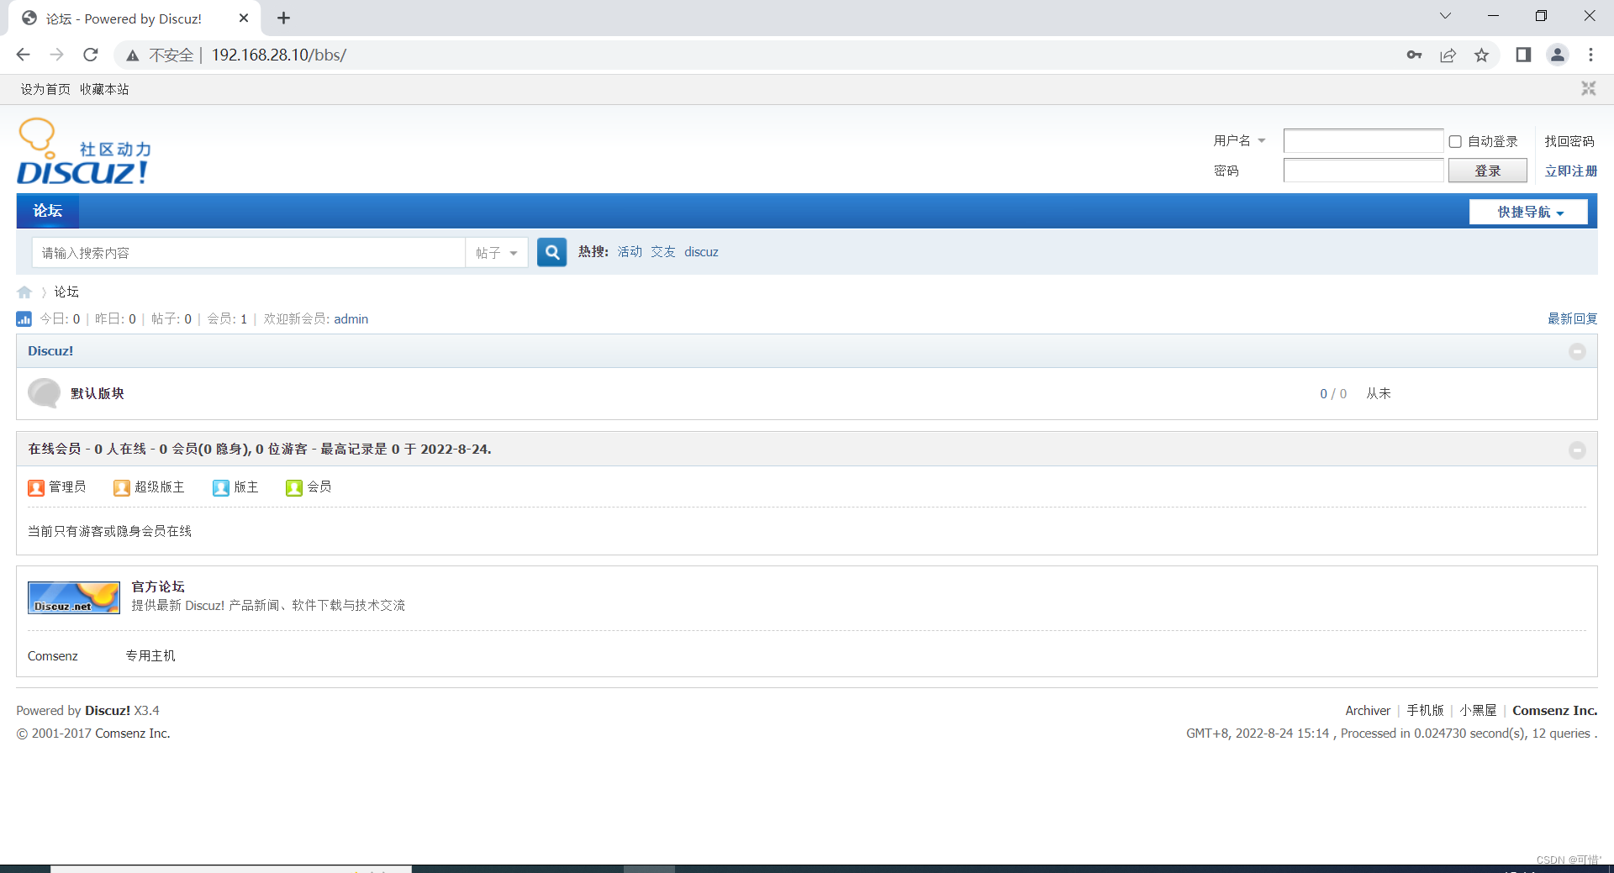Click the blue search magnifier button
Image resolution: width=1614 pixels, height=873 pixels.
click(x=551, y=252)
